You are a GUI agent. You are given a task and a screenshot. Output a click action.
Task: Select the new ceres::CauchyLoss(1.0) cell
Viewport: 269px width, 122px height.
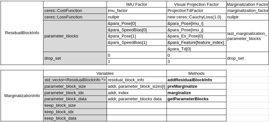click(x=196, y=17)
